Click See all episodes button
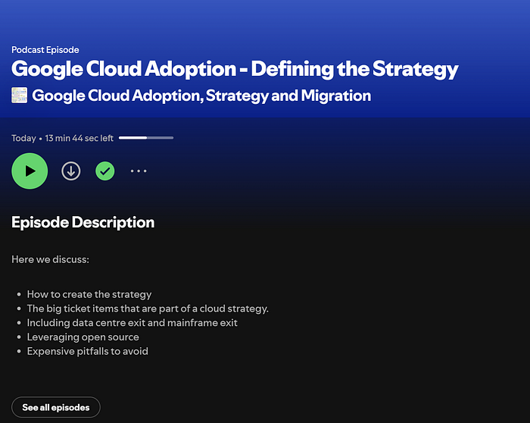Screen dimensions: 530x423 coord(56,407)
